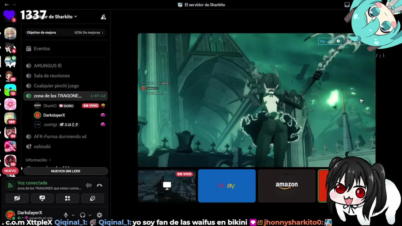The width and height of the screenshot is (402, 226).
Task: Click Voz conectada status text
Action: coord(32,183)
